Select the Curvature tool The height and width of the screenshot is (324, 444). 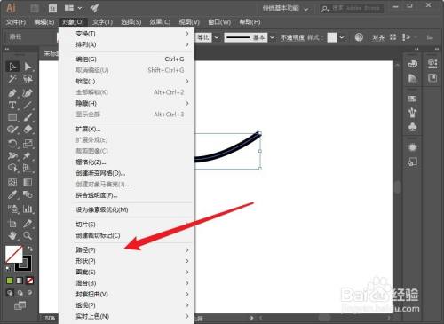click(x=28, y=93)
